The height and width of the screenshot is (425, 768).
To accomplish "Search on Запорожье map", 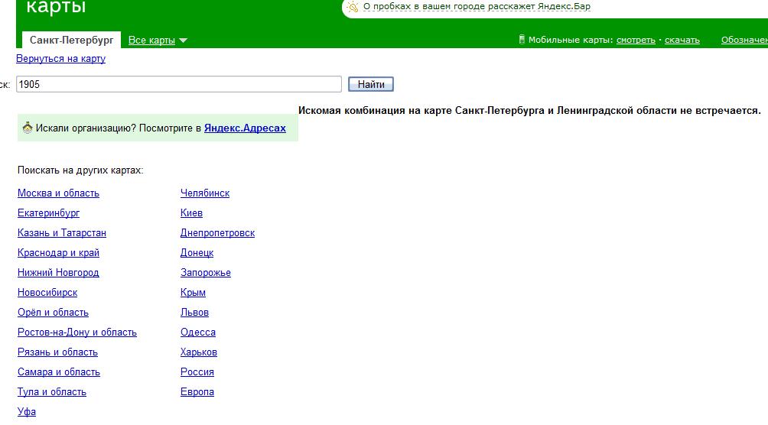I will point(205,273).
